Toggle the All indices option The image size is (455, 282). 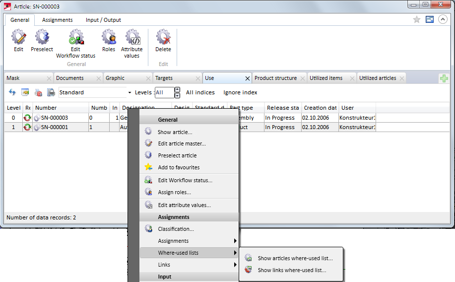coord(200,92)
